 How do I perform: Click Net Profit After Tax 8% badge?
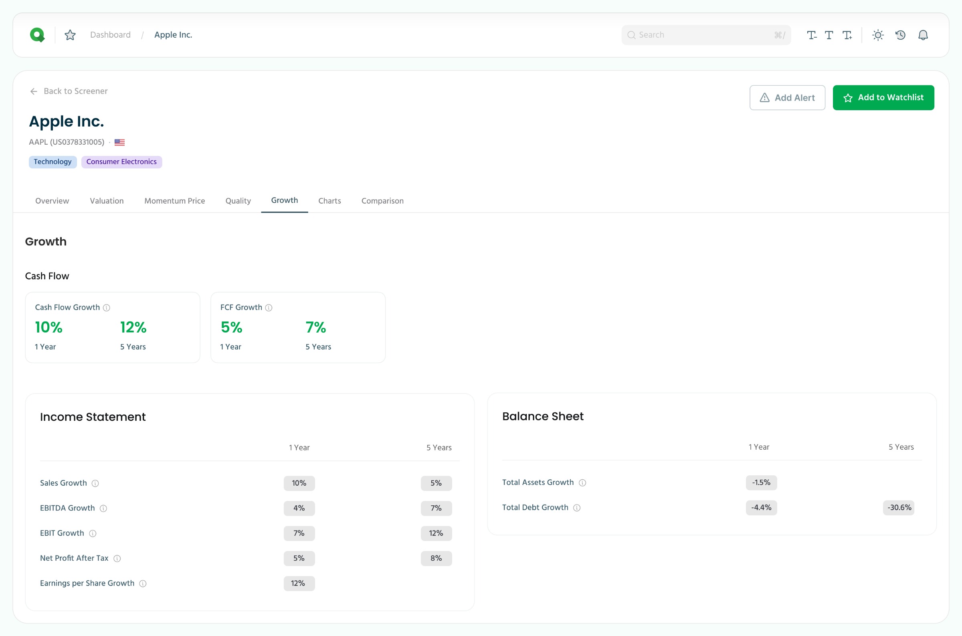(x=437, y=559)
